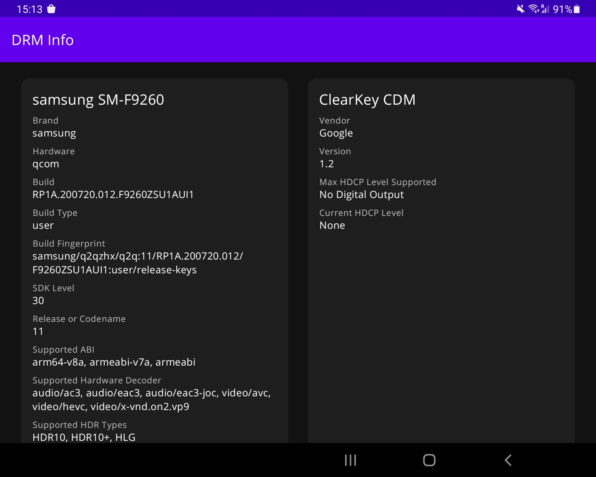Tap the Home button in the navigation bar

point(429,460)
